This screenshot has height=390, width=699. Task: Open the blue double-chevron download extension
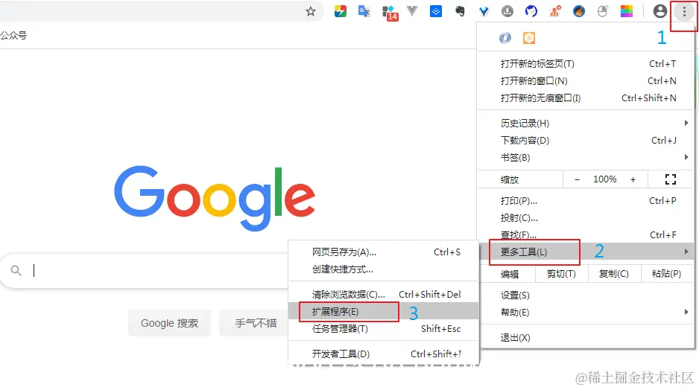pos(435,11)
